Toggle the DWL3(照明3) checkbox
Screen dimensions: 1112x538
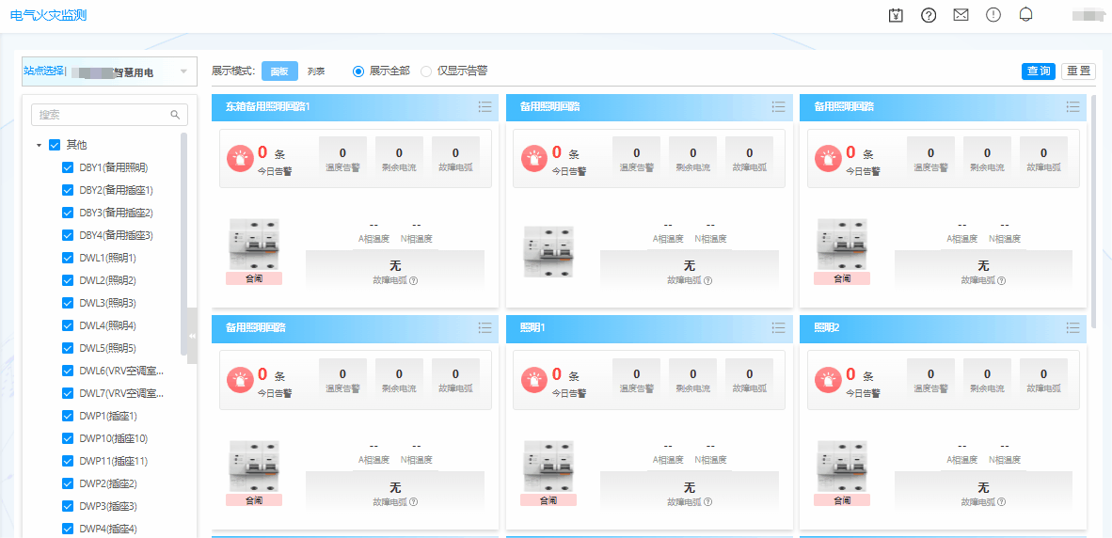point(68,303)
